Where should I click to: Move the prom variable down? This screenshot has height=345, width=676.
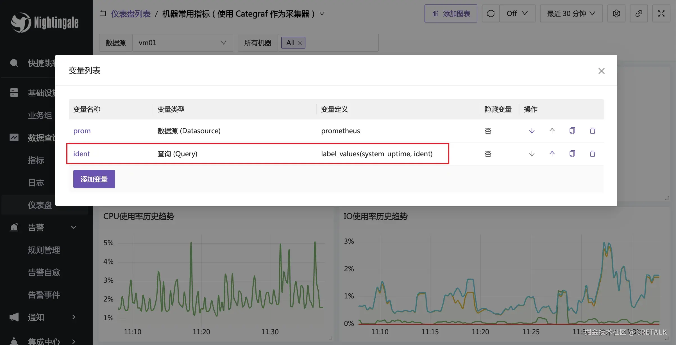pyautogui.click(x=532, y=131)
